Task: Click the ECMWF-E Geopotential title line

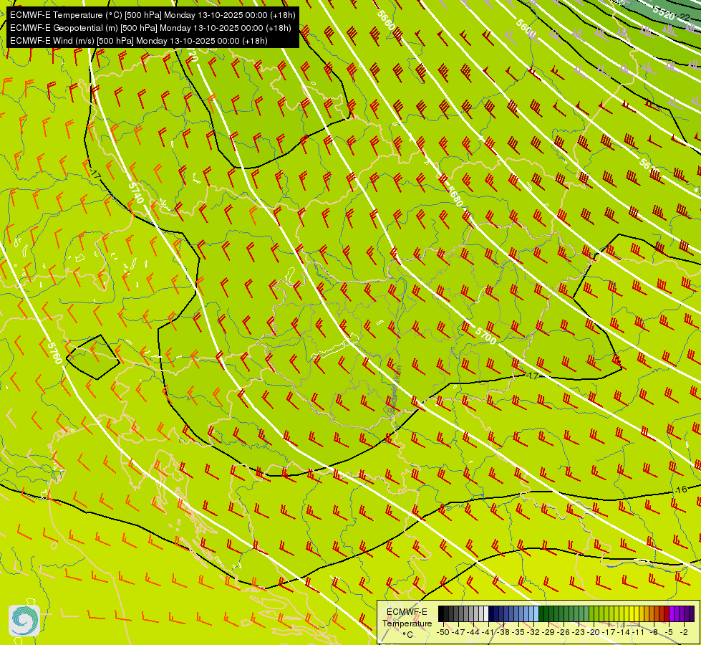Action: 150,28
